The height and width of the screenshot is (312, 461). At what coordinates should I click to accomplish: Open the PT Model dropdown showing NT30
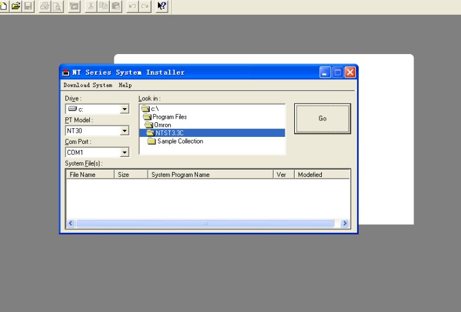pos(124,131)
